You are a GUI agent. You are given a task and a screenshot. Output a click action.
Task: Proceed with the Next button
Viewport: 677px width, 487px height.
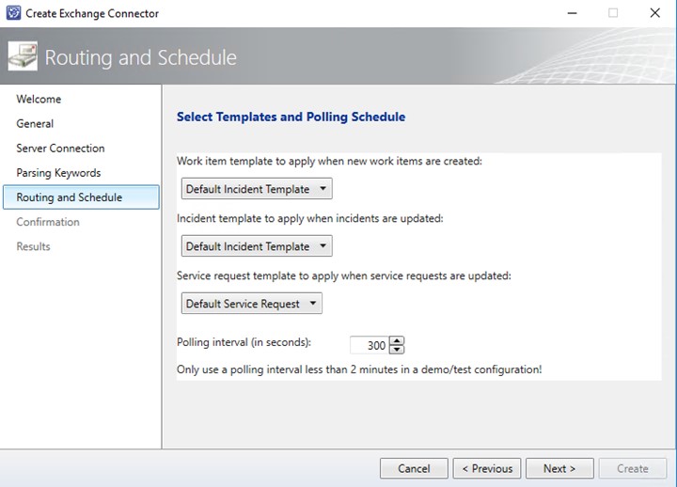point(559,468)
